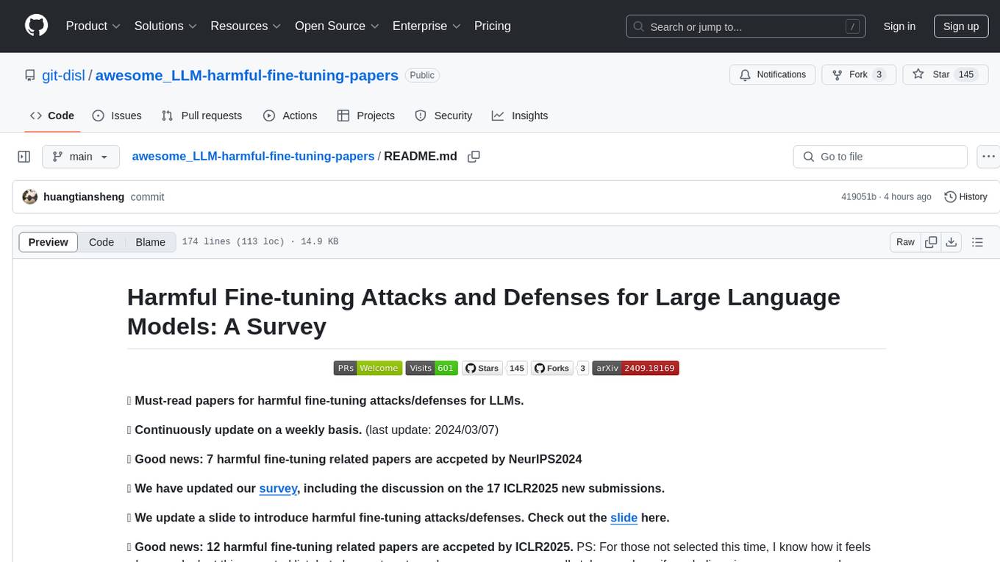Click the '174 lines (113 loc)' file info
The image size is (1000, 562).
(x=233, y=242)
